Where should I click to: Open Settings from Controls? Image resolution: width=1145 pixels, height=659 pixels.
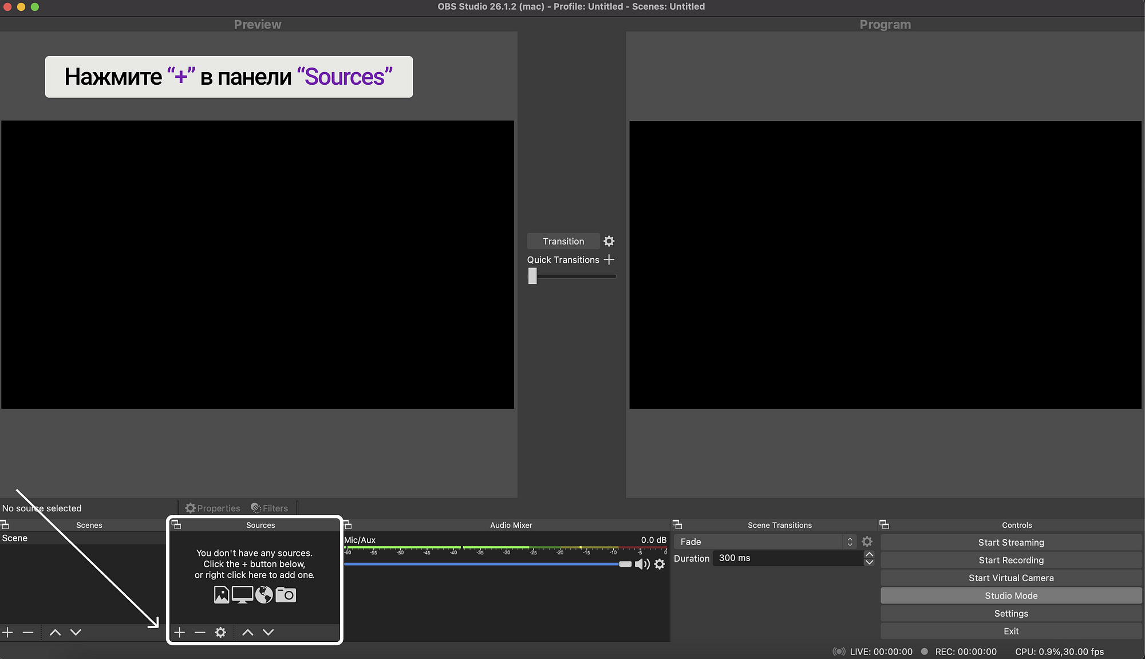coord(1011,613)
